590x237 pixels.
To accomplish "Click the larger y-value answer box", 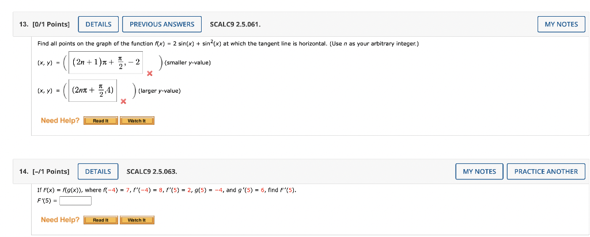I will [x=93, y=90].
